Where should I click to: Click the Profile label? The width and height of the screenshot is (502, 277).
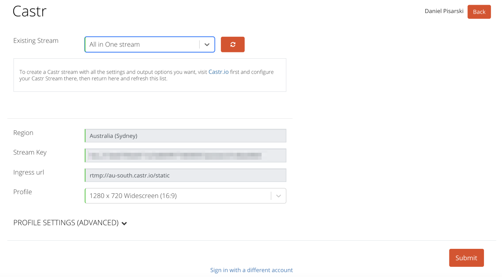(x=23, y=192)
